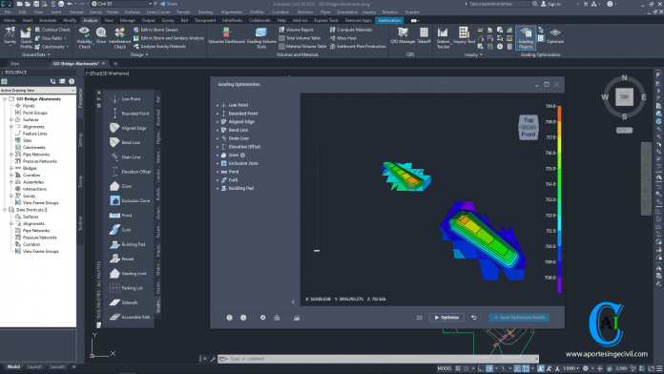Expand Low Point in optimization list
This screenshot has width=664, height=374.
218,105
